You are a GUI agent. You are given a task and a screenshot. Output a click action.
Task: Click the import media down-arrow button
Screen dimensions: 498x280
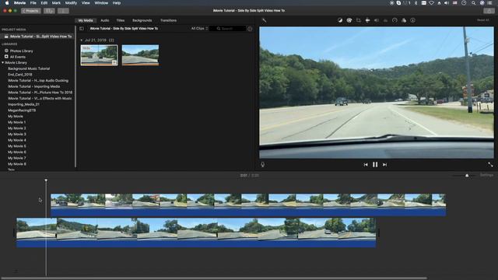click(63, 11)
